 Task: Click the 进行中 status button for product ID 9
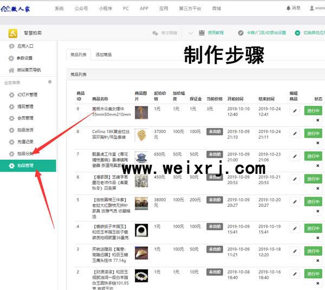click(x=313, y=111)
